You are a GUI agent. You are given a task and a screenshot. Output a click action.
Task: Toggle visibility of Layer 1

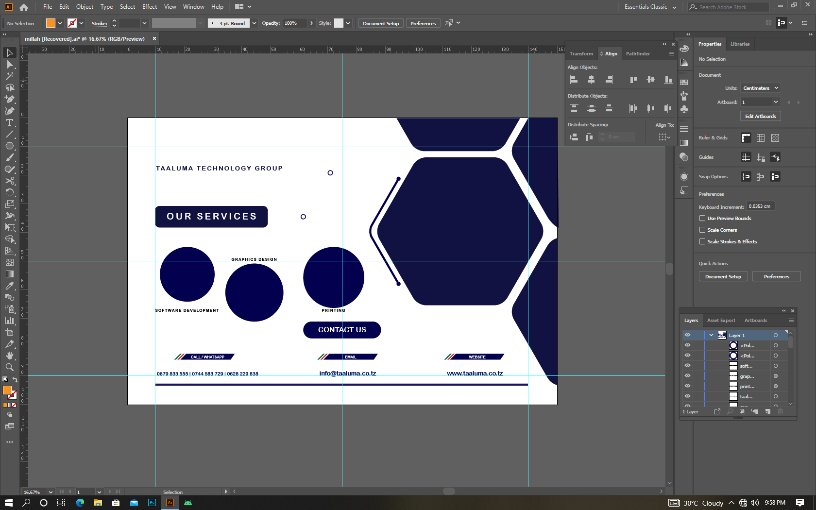pyautogui.click(x=687, y=335)
